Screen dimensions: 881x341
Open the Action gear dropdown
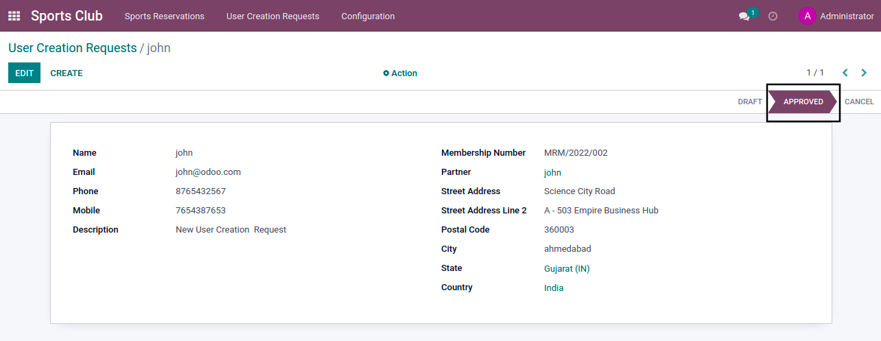tap(400, 73)
